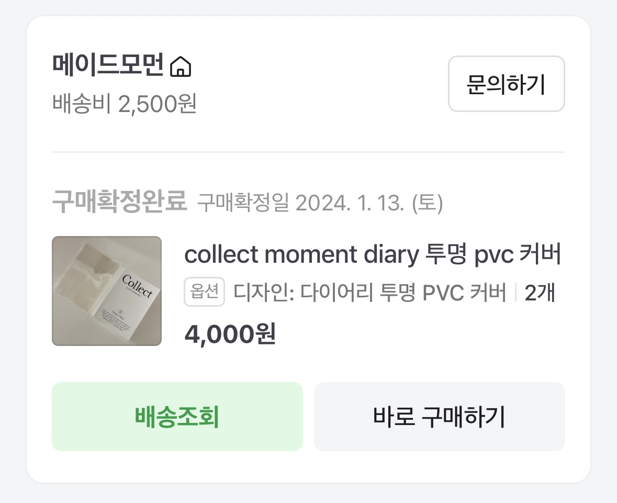Click the Collect logo in the product image
Image resolution: width=617 pixels, height=503 pixels.
pyautogui.click(x=137, y=286)
